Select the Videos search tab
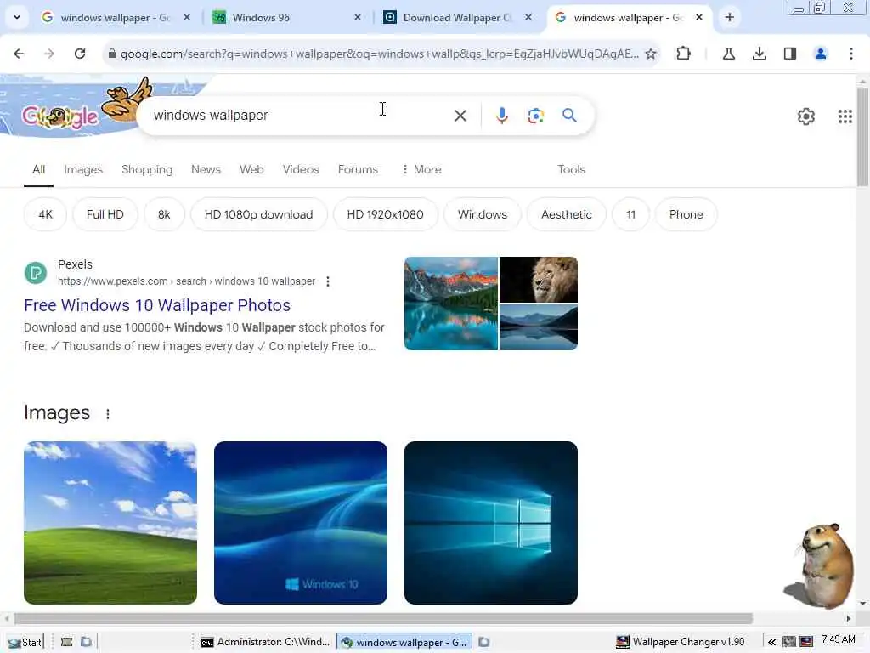Screen dimensions: 870x653 click(x=301, y=169)
